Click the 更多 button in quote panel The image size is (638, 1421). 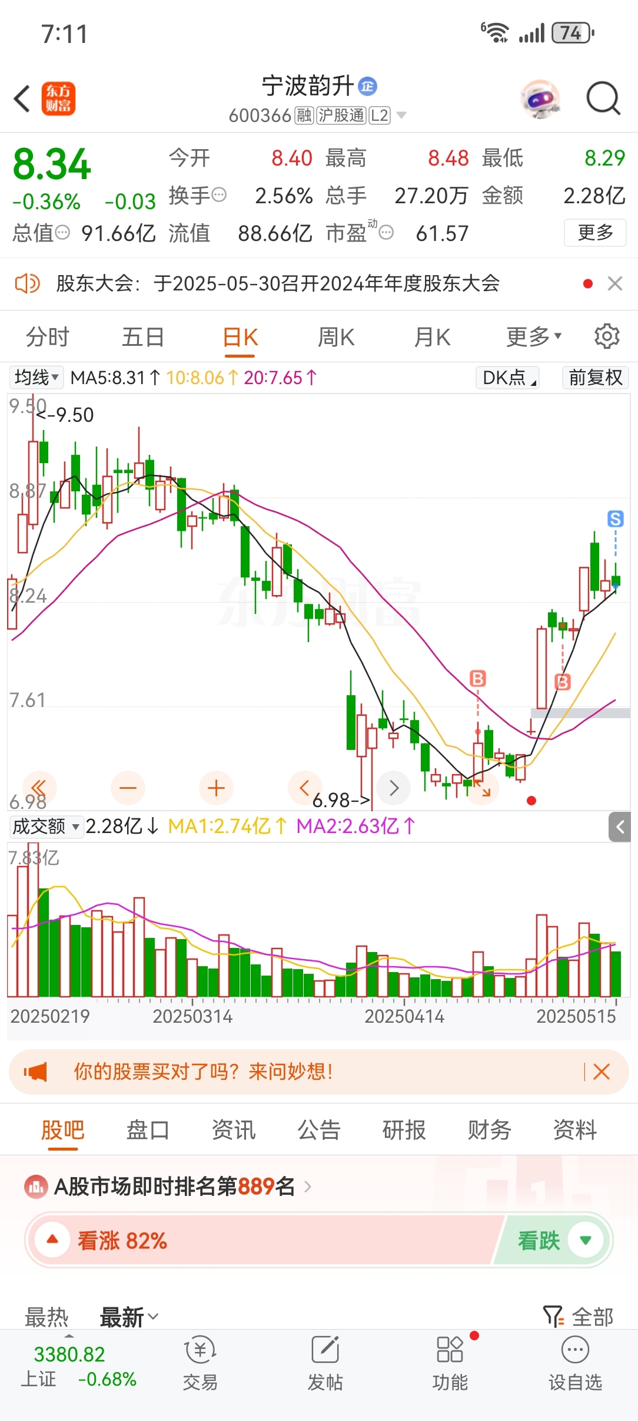pos(595,233)
